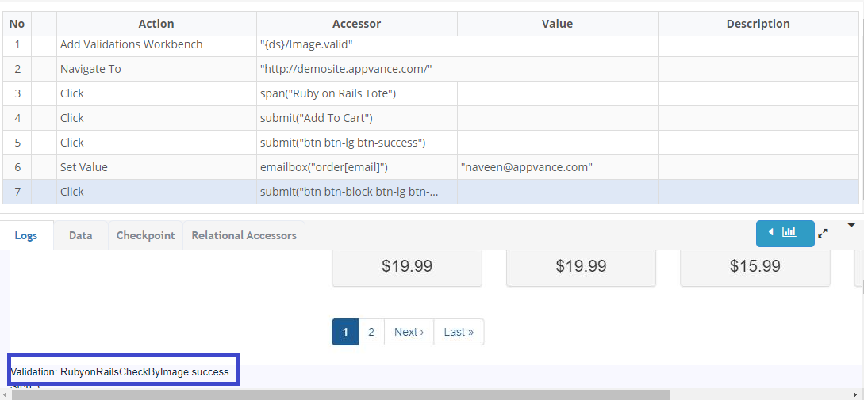Click the Action column header
864x400 pixels.
[156, 24]
